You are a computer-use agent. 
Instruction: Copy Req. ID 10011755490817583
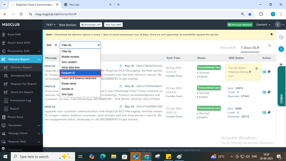point(121,106)
